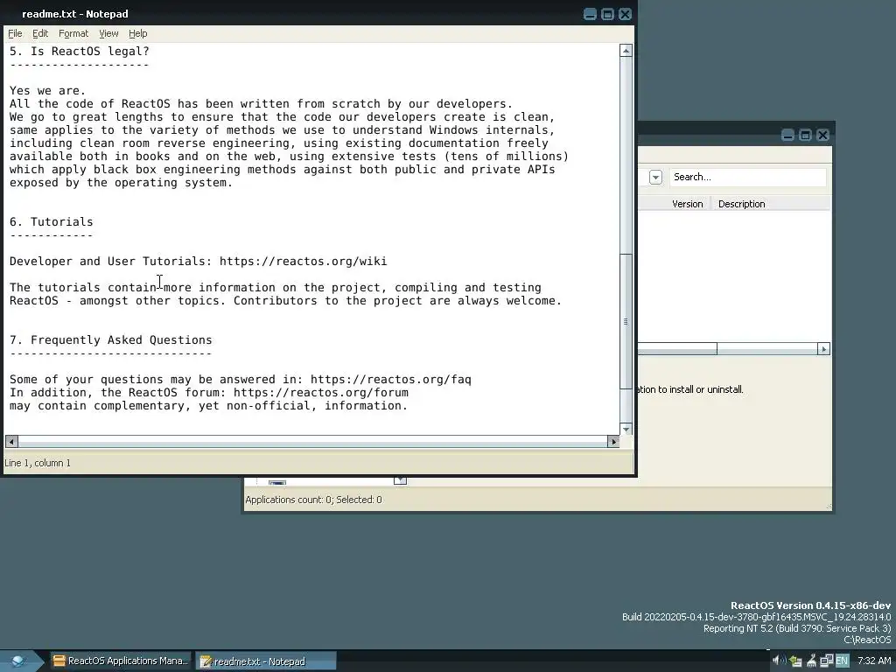Close the Notepad window
This screenshot has height=672, width=896.
[x=625, y=14]
